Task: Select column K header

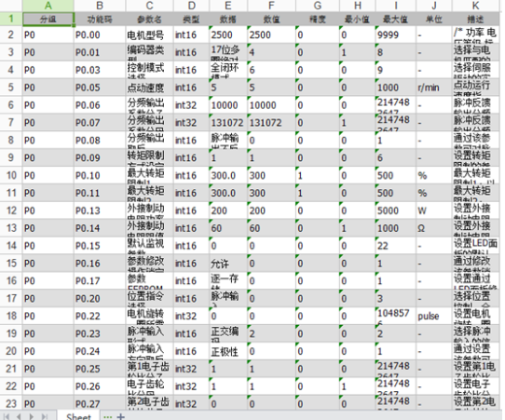Action: point(476,6)
